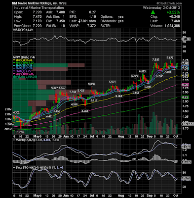Click the 5.939 price annotation

(x=112, y=82)
